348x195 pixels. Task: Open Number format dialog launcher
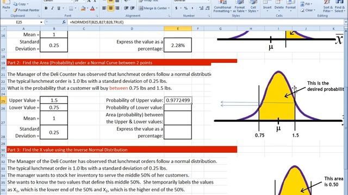(x=209, y=16)
